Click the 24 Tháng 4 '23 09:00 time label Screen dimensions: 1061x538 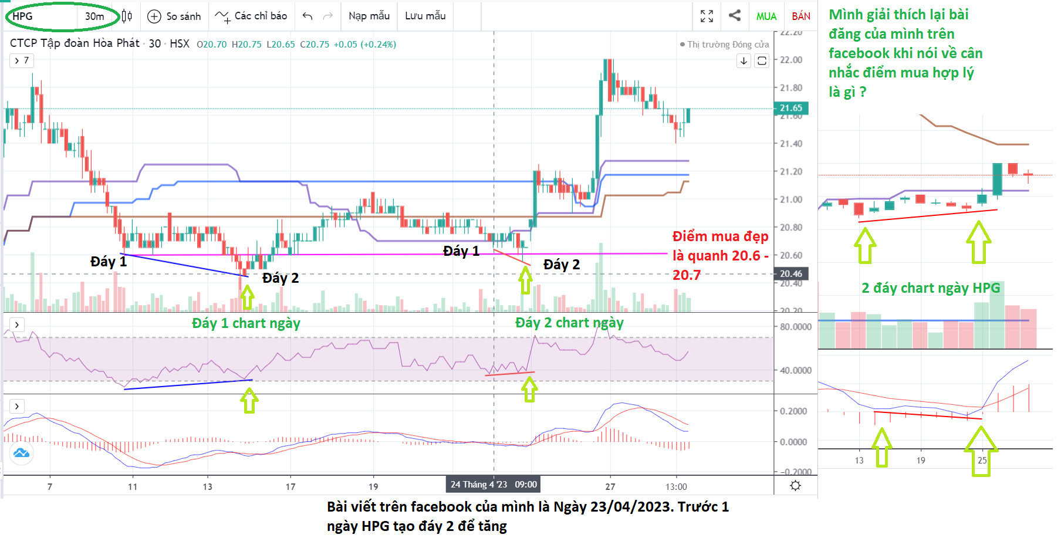point(493,485)
